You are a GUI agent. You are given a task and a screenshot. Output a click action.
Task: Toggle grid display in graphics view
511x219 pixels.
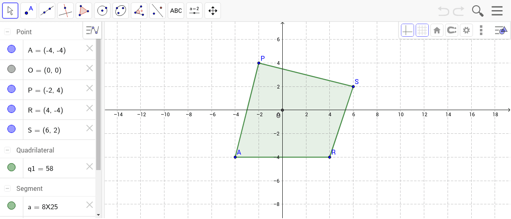coord(422,30)
